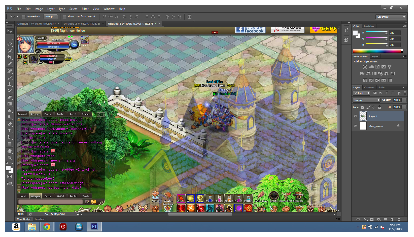414x237 pixels.
Task: Select the Zoom tool
Action: [x=10, y=158]
